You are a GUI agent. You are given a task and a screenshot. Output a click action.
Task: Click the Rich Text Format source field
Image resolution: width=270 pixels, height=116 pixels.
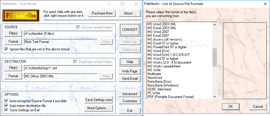60,42
